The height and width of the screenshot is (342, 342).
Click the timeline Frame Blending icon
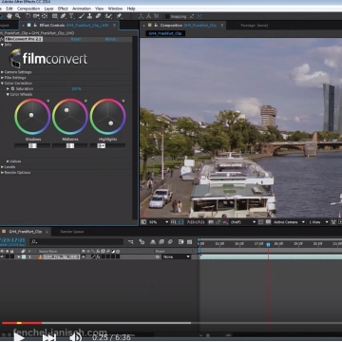(x=161, y=242)
